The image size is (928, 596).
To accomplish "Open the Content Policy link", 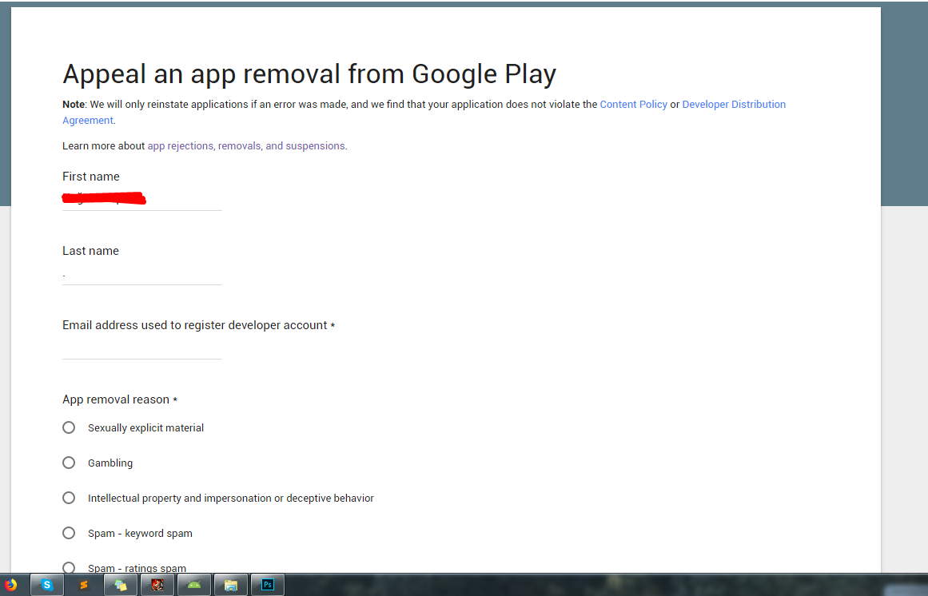I will click(x=633, y=104).
